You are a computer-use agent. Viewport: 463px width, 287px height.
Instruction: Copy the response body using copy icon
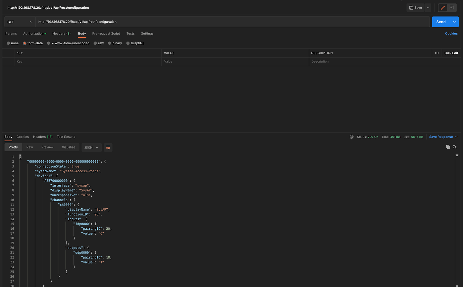[448, 147]
